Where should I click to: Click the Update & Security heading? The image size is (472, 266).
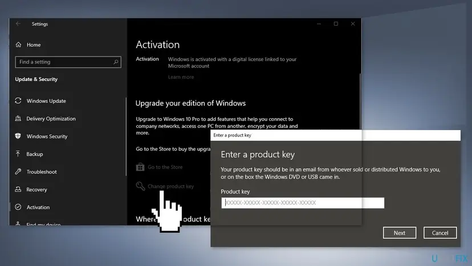(36, 79)
